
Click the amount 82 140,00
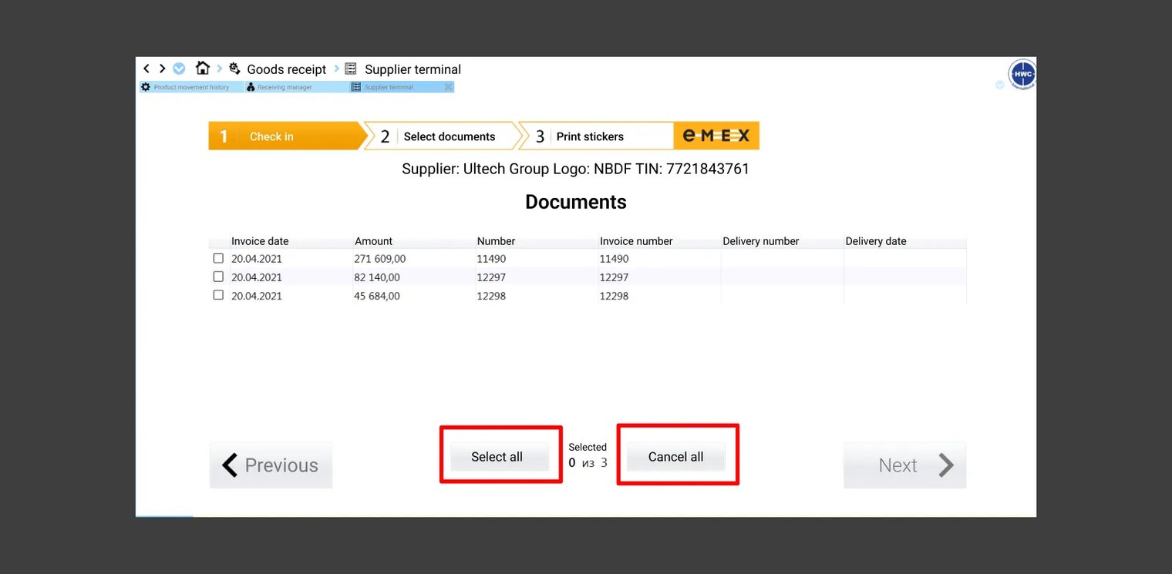377,277
